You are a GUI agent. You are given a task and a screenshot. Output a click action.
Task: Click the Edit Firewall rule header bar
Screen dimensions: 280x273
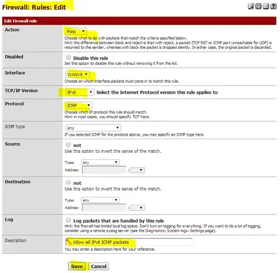(x=139, y=21)
